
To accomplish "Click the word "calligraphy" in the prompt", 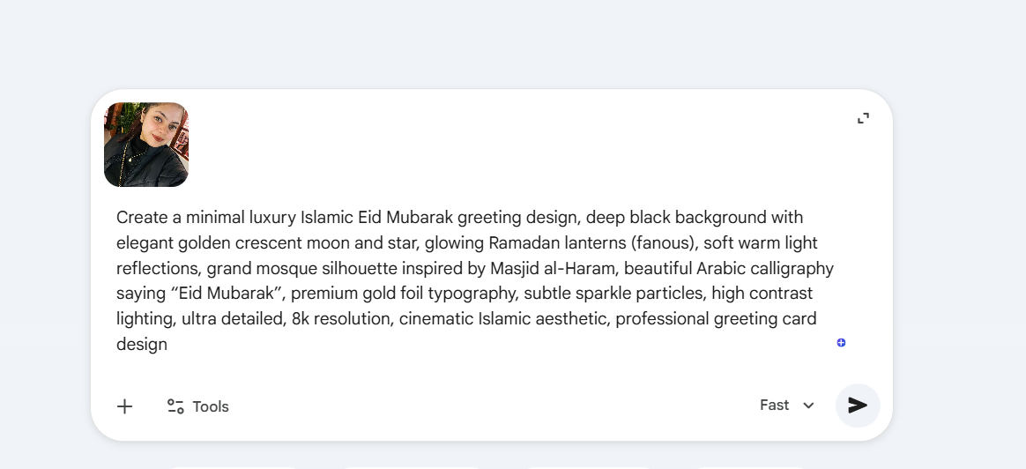I will [x=790, y=268].
